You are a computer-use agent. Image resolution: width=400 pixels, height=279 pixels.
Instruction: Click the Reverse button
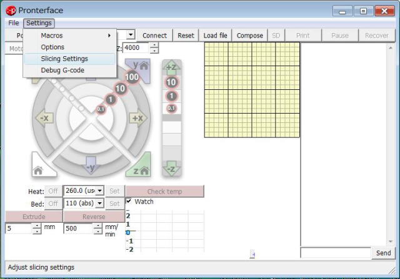pyautogui.click(x=94, y=217)
